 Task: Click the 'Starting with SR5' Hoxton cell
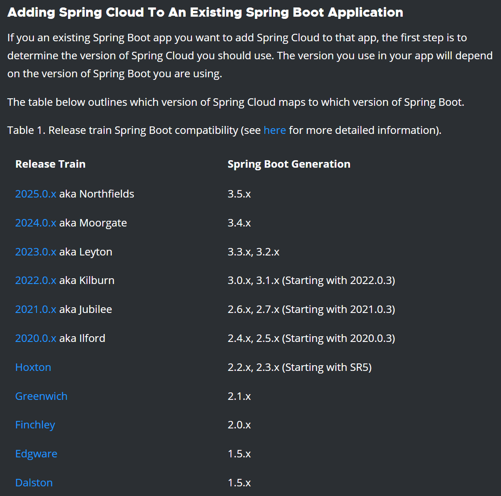[299, 367]
